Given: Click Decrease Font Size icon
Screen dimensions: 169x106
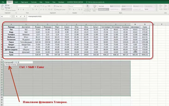Looking at the screenshot, I should [x=38, y=6].
